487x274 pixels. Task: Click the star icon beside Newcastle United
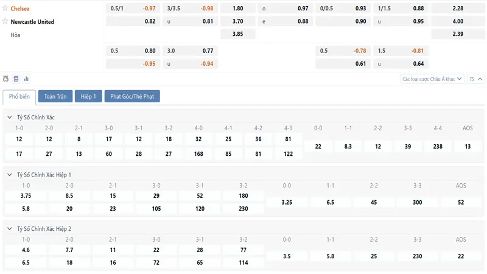(5, 21)
